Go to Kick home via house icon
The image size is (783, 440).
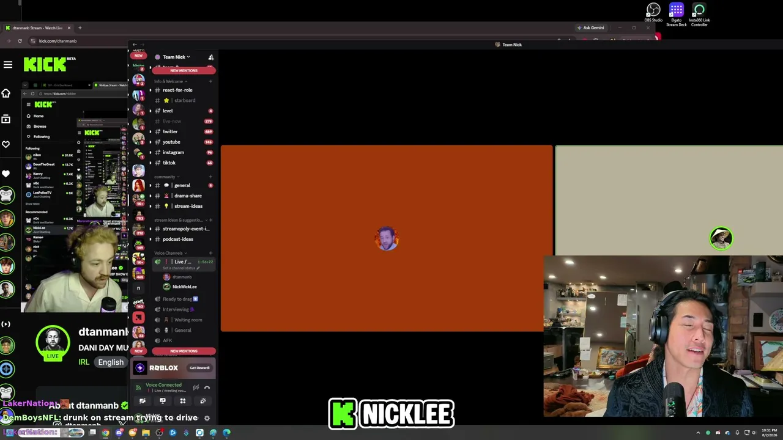tap(6, 94)
